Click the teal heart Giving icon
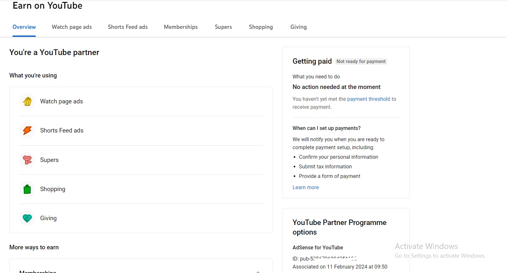This screenshot has height=273, width=507. (27, 218)
